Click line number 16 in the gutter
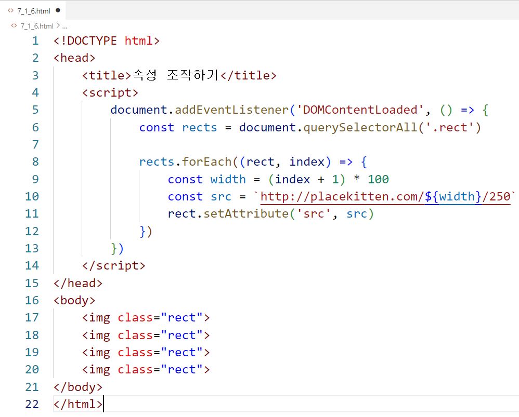The height and width of the screenshot is (417, 519). point(32,301)
